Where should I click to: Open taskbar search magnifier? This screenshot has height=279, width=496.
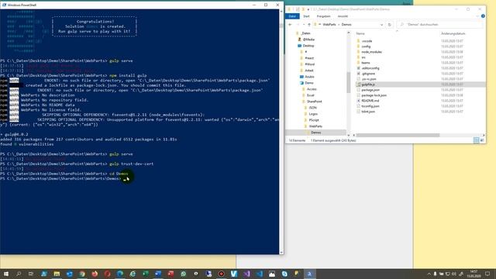pos(19,274)
